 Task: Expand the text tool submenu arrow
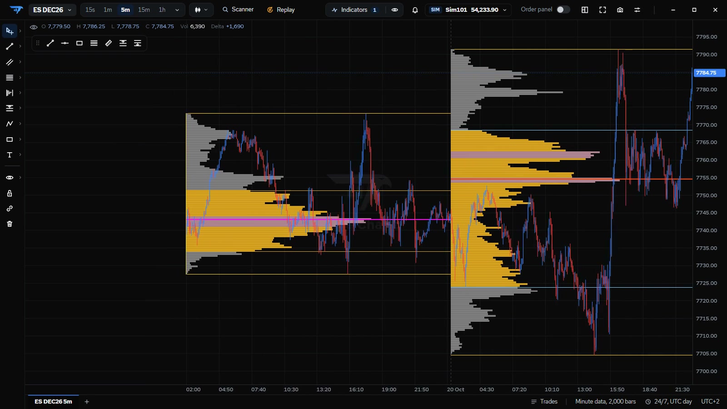(20, 155)
